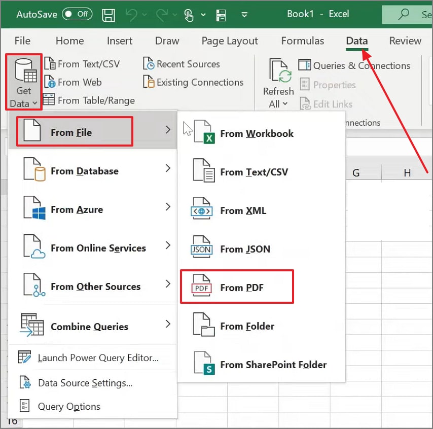Switch to the Formulas ribbon tab
This screenshot has height=429, width=433.
click(x=302, y=41)
